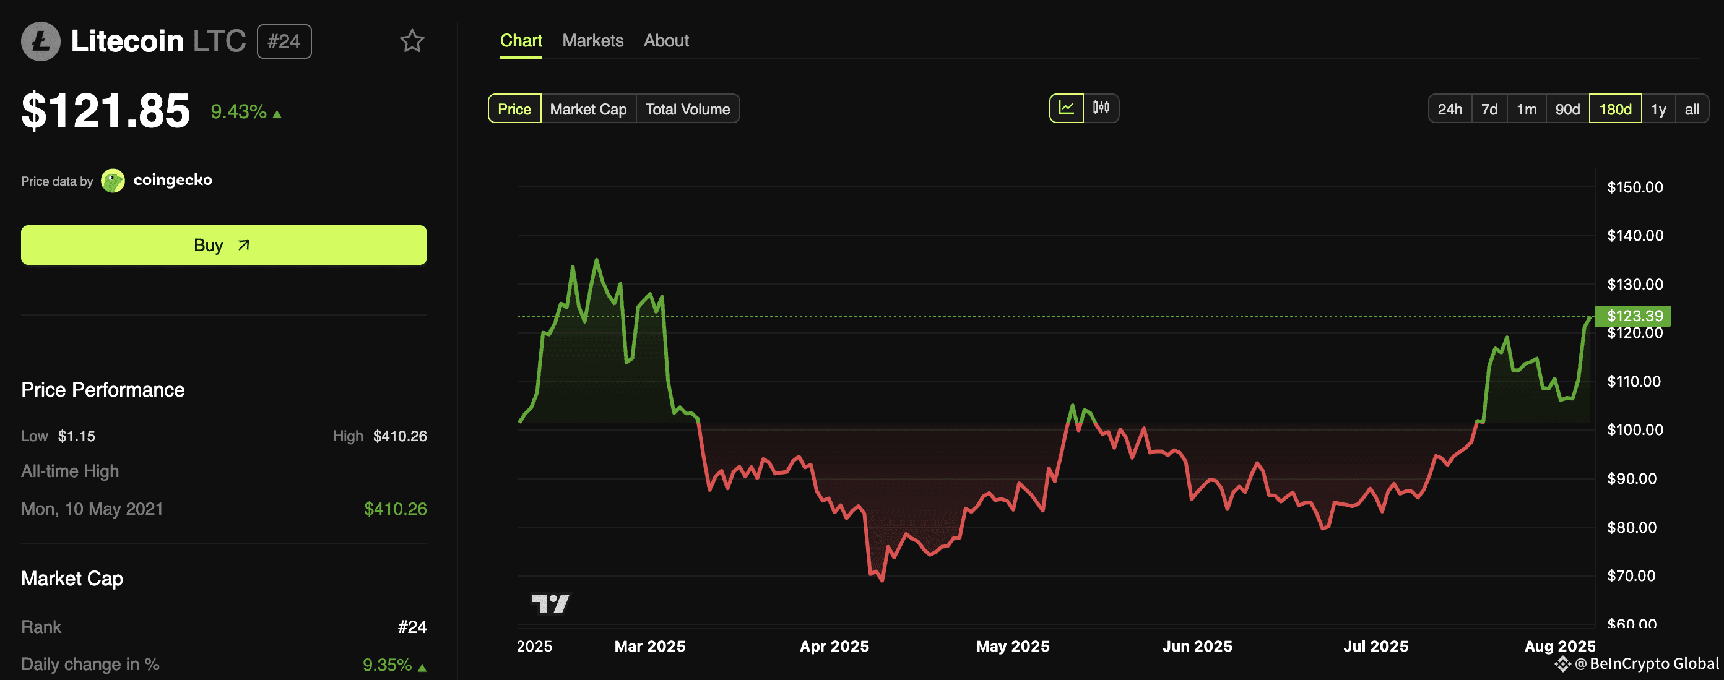Click the $100.00 price axis label

point(1634,430)
